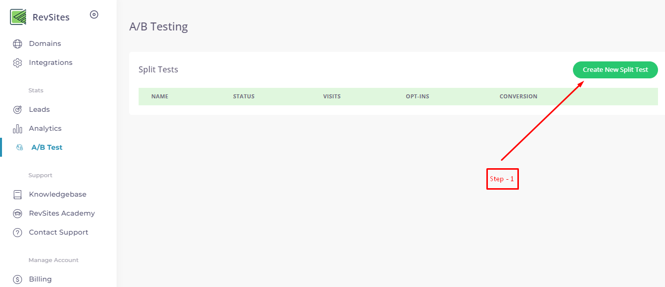Click the RevSites brand name
The width and height of the screenshot is (665, 287).
51,17
